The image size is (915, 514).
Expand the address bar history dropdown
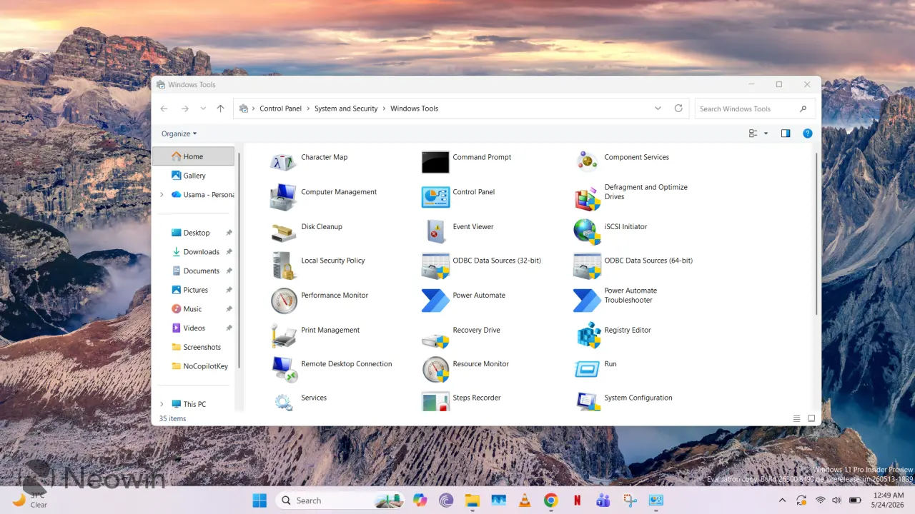point(658,109)
